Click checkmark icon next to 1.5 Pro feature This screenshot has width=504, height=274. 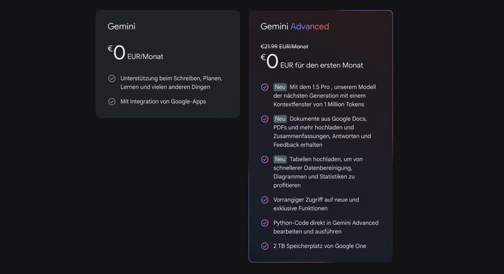pos(265,87)
